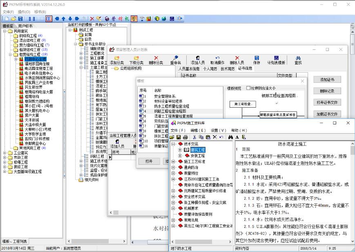
Task: Open 编辑(E) menu in 施工资料库 window
Action: tap(198, 130)
